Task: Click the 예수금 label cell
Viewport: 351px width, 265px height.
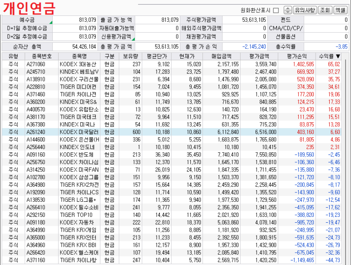Action: coord(27,20)
